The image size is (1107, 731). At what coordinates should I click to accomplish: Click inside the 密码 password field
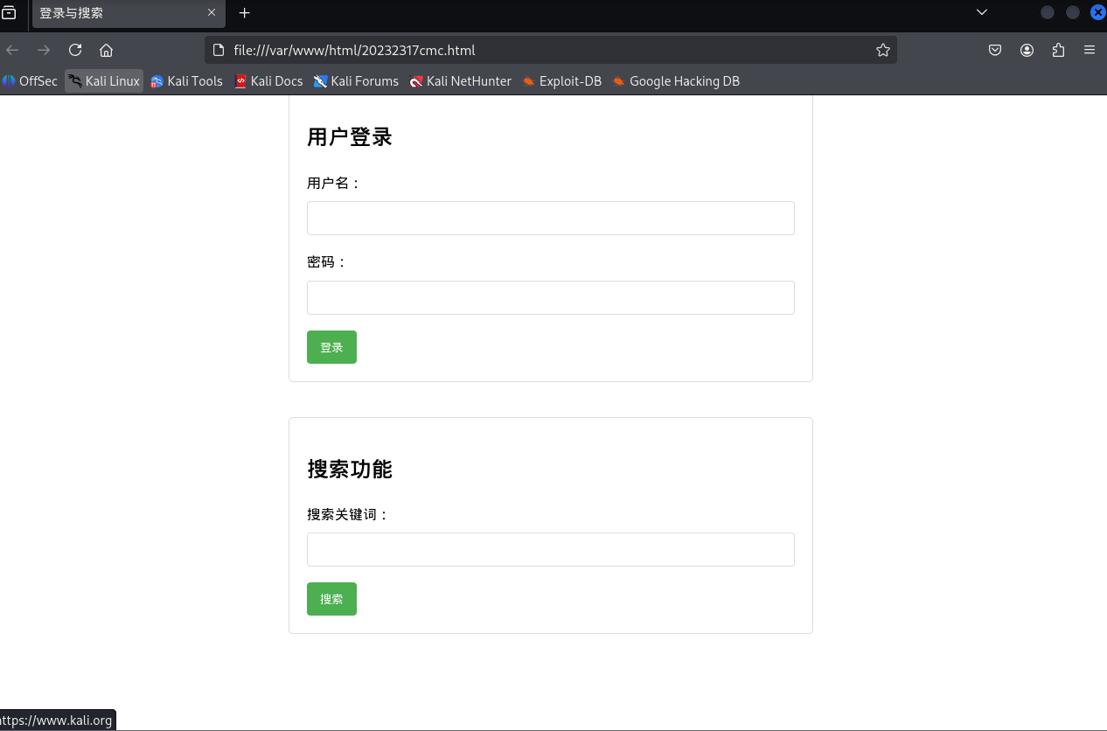[550, 297]
